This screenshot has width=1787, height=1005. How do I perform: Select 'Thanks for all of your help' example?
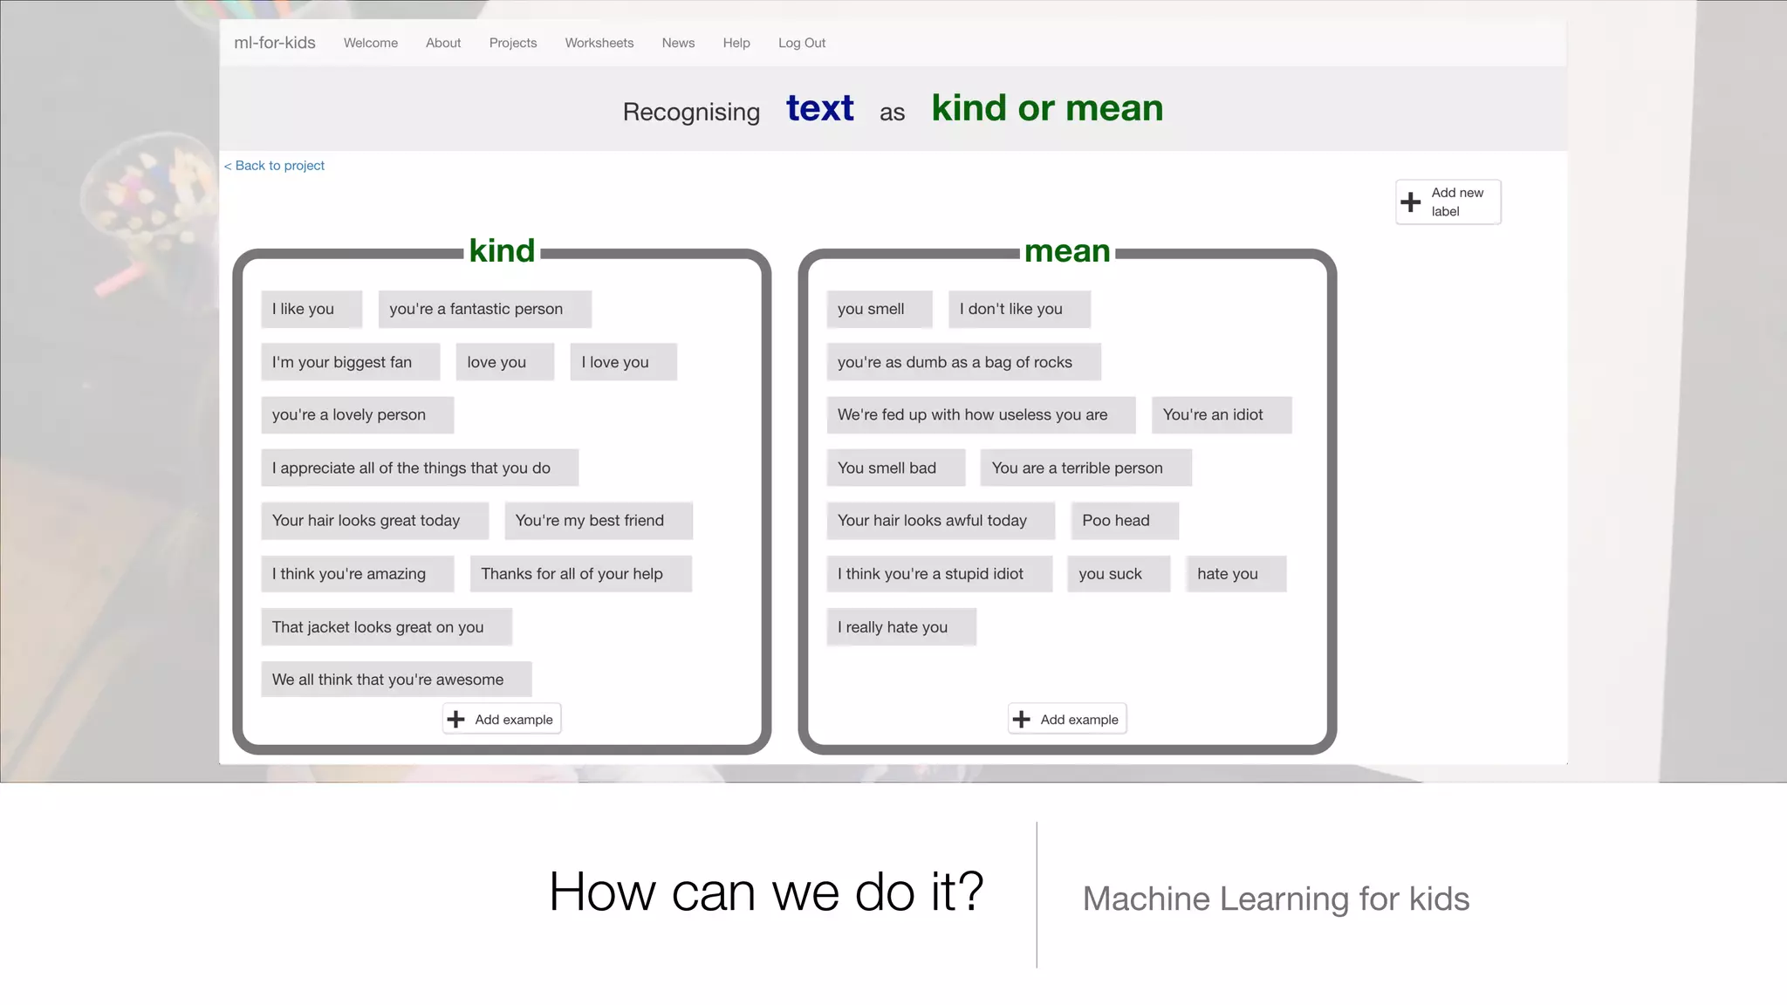click(580, 574)
